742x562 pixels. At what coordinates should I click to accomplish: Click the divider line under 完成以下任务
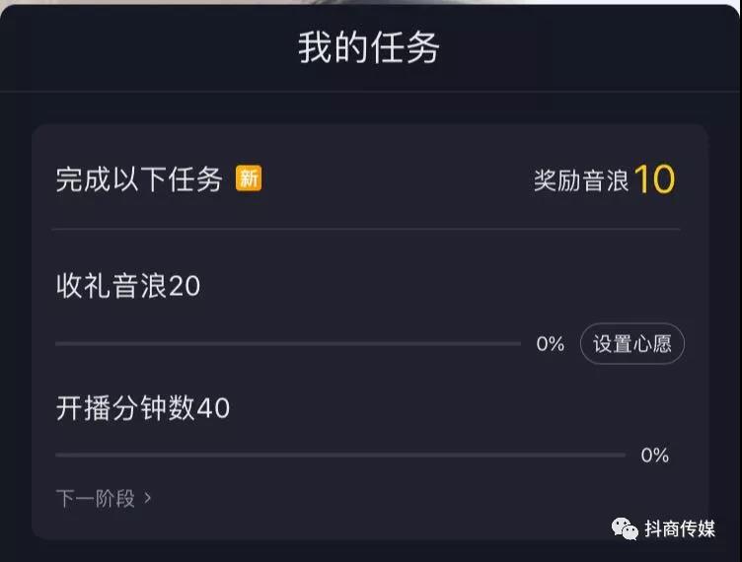coord(365,229)
